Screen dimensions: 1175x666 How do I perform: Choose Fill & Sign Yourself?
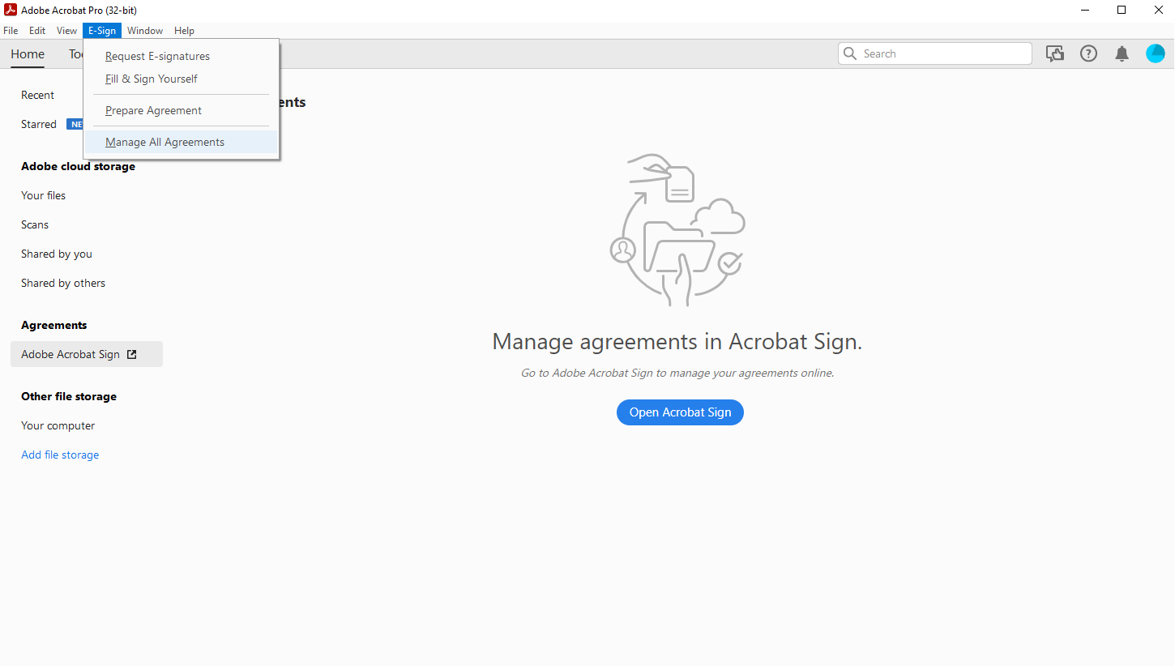click(182, 79)
